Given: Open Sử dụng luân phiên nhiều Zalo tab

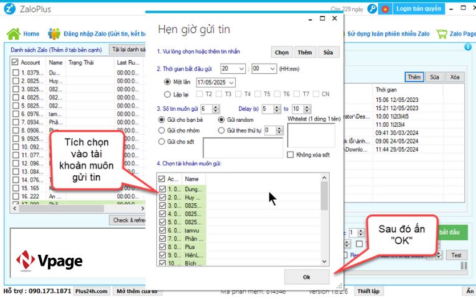Looking at the screenshot, I should coord(388,34).
